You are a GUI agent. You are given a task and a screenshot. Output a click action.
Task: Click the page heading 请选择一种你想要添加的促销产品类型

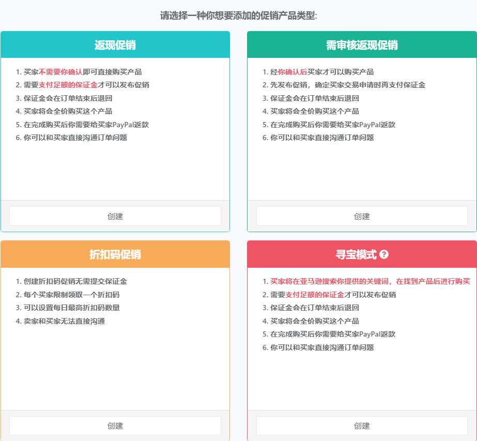pyautogui.click(x=239, y=16)
